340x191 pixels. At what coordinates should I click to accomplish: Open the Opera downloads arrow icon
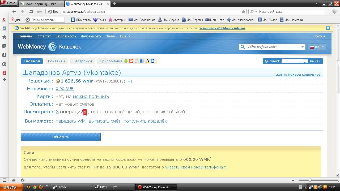334,12
